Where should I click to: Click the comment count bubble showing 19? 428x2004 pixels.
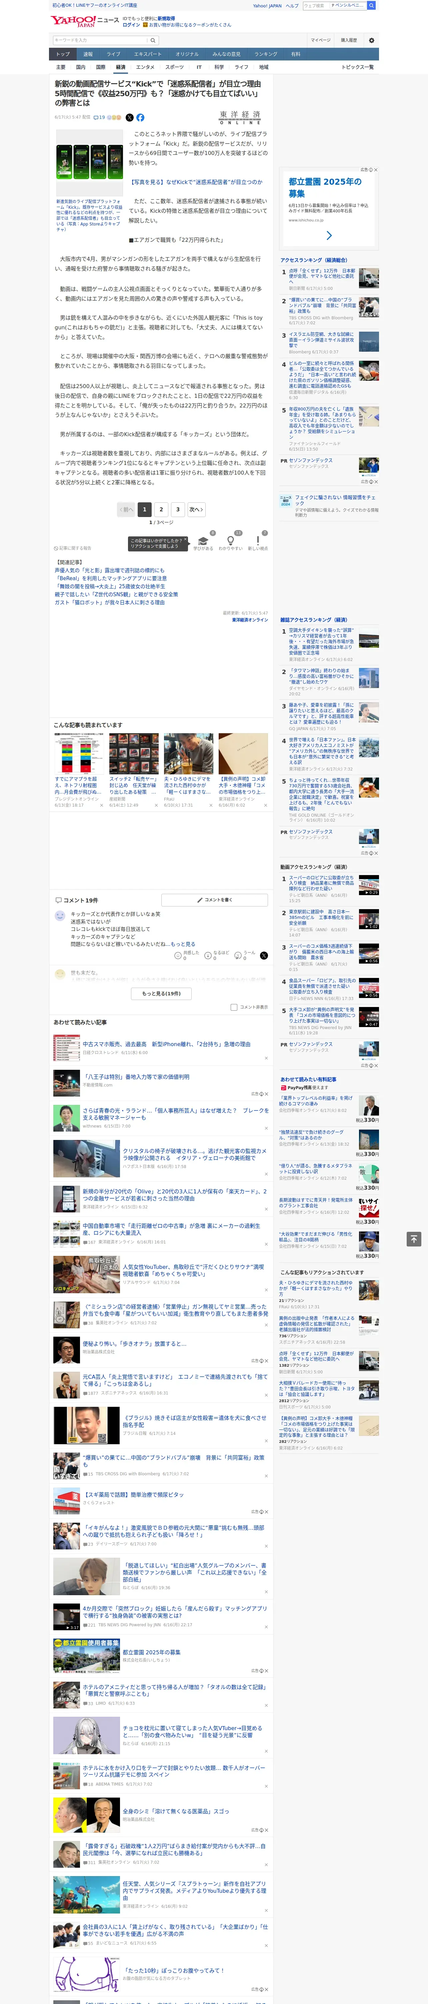point(99,118)
